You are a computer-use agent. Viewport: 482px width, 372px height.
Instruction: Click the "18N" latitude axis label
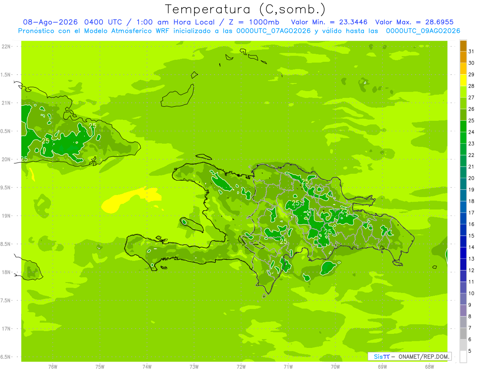(x=7, y=272)
